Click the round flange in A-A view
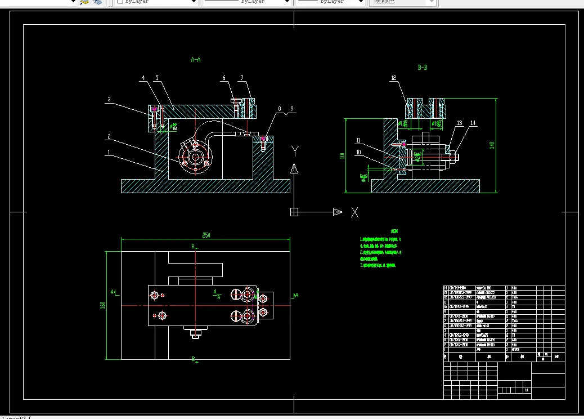Image resolution: width=584 pixels, height=419 pixels. click(196, 157)
